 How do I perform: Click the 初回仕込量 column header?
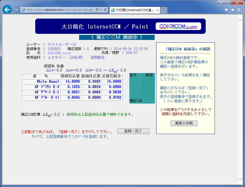[x=70, y=76]
